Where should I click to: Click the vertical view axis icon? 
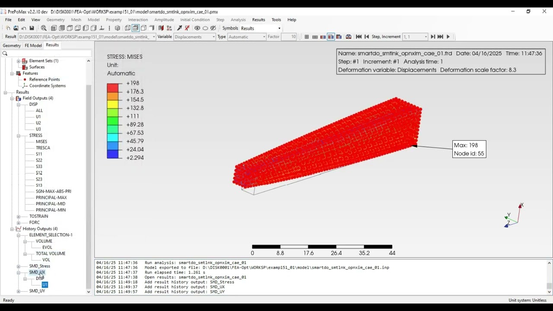109,28
